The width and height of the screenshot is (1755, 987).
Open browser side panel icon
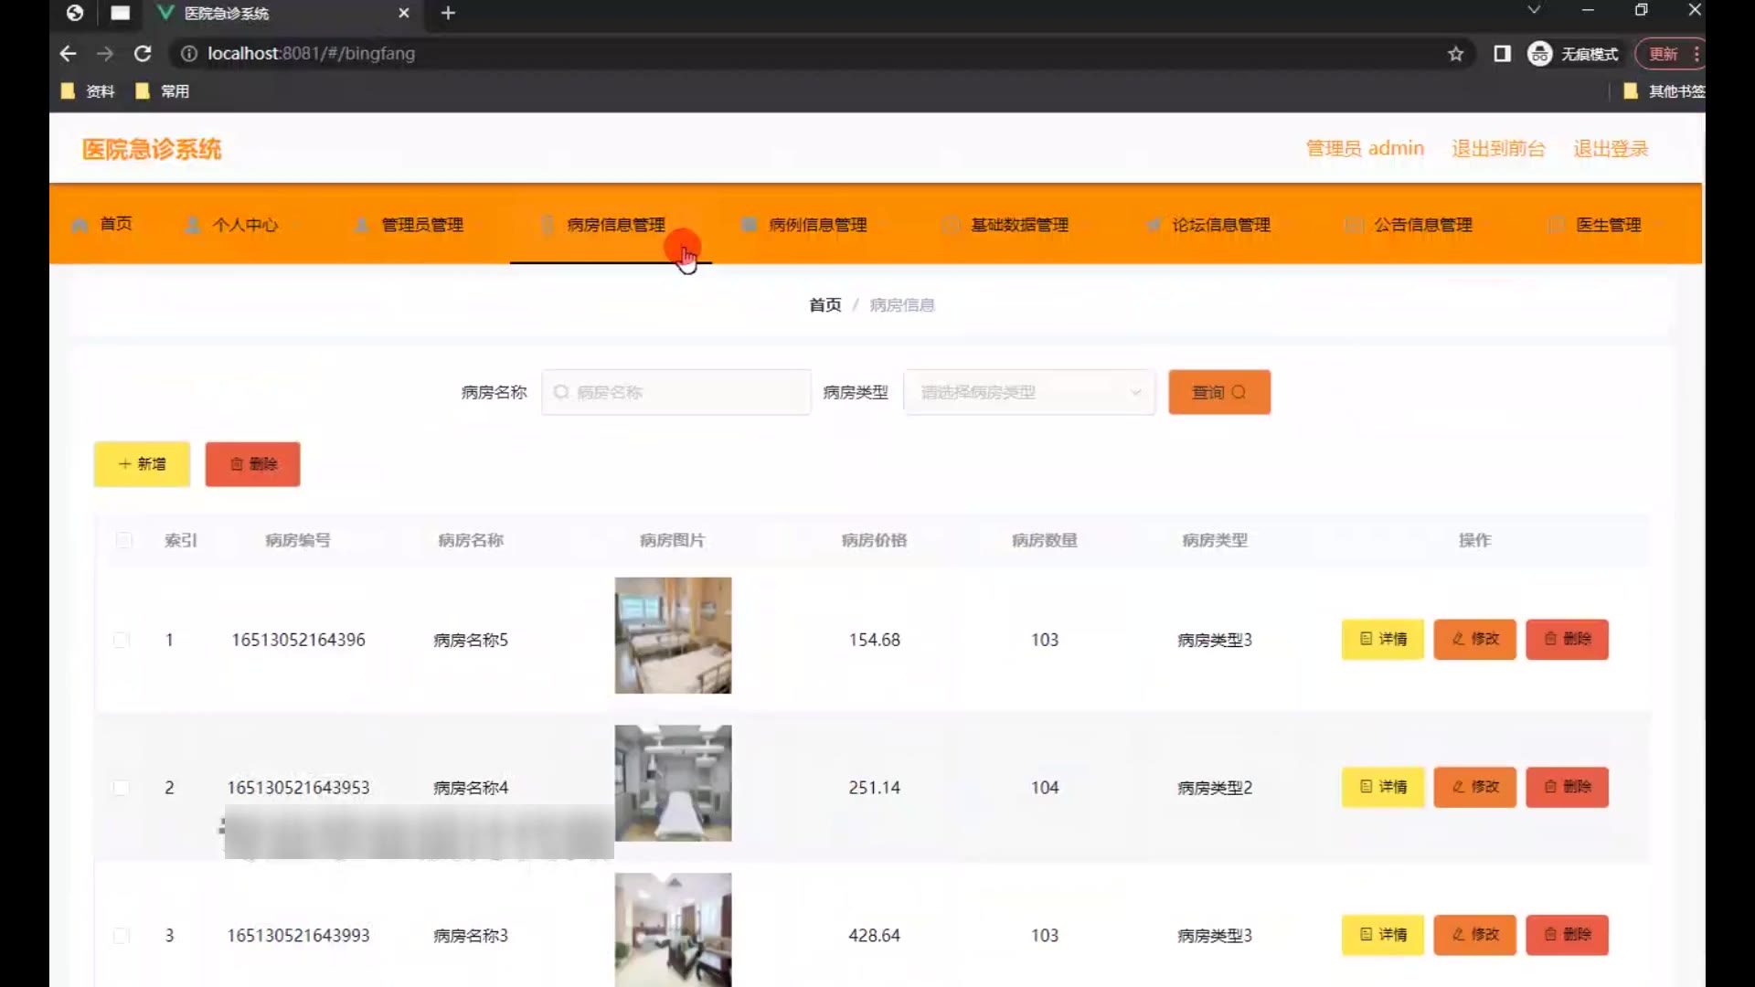1502,54
